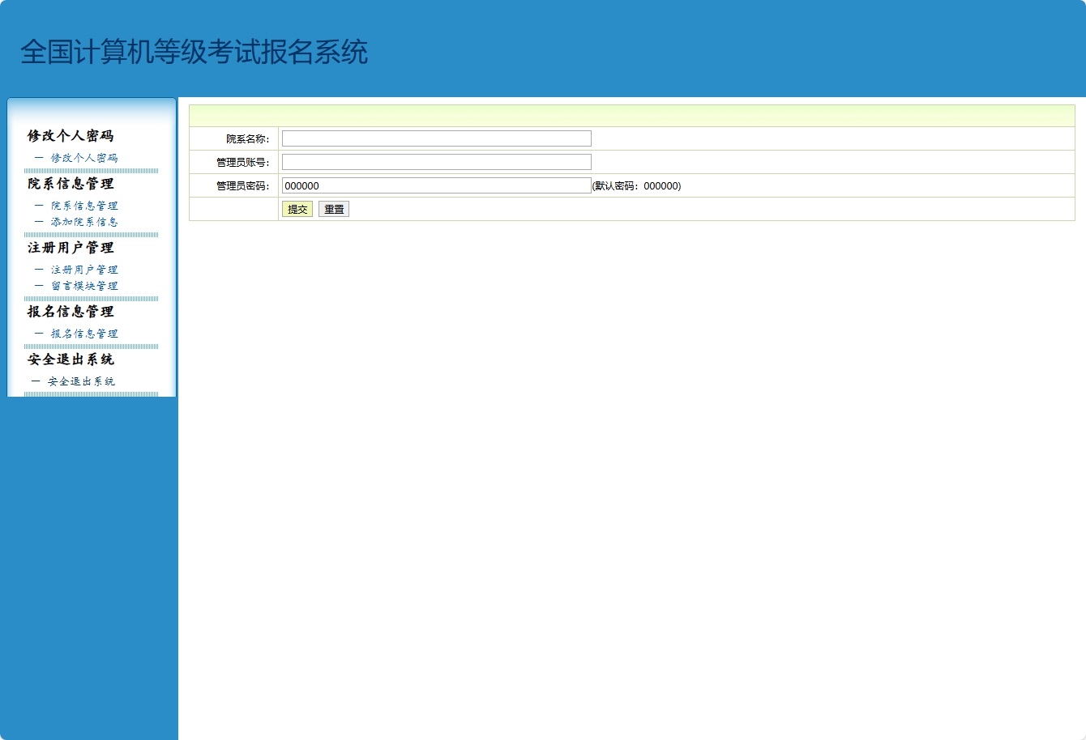
Task: Select the 报名信息管理 section header
Action: (x=71, y=312)
